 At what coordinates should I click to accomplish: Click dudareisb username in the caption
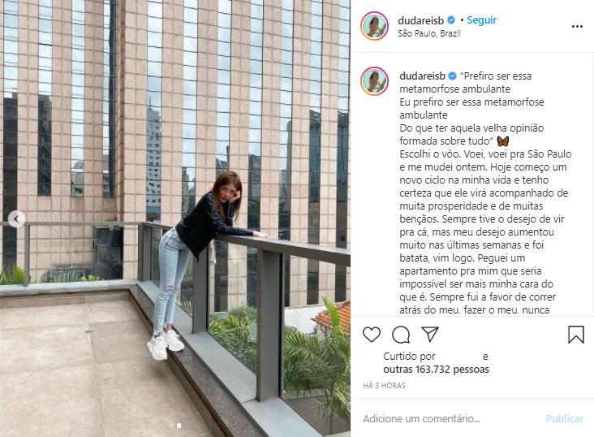(423, 76)
